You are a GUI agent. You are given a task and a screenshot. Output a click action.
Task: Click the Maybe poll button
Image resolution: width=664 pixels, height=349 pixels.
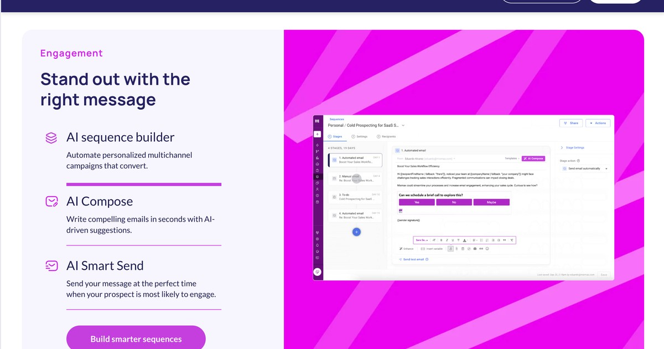[x=491, y=202]
